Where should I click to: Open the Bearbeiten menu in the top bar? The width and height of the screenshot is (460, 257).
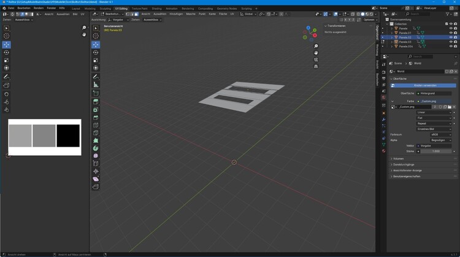tap(24, 8)
